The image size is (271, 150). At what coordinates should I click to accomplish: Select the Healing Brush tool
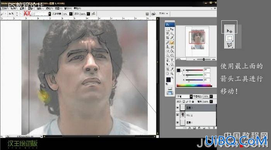(168, 42)
